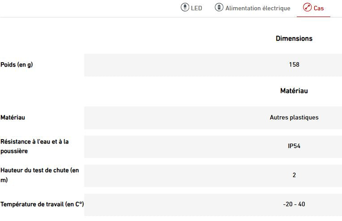Click the bold Matériau section heading
This screenshot has height=221, width=342.
[294, 91]
